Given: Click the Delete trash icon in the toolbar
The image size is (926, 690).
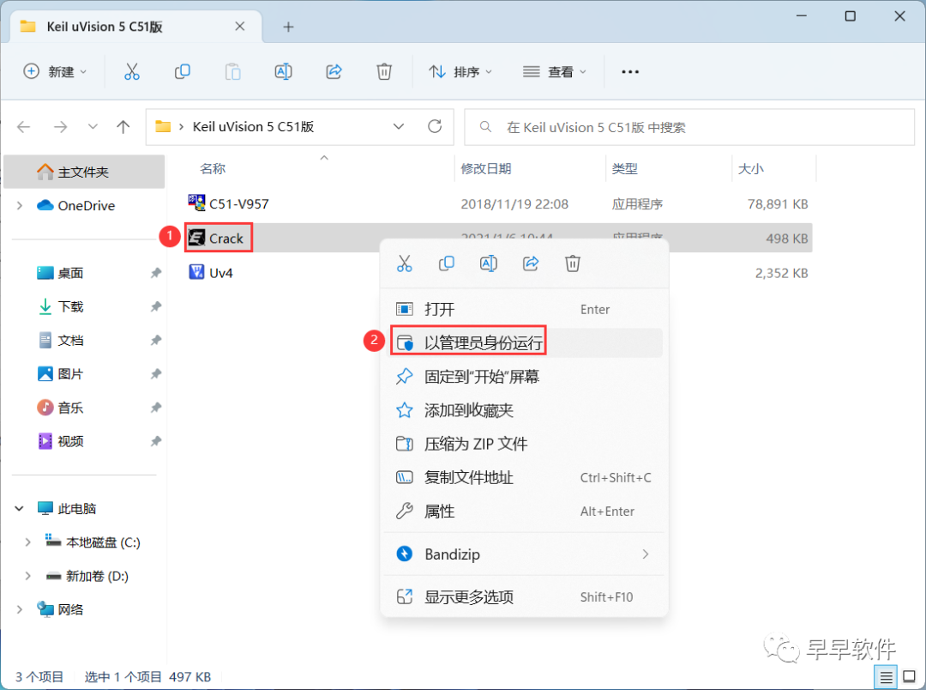Looking at the screenshot, I should point(384,71).
